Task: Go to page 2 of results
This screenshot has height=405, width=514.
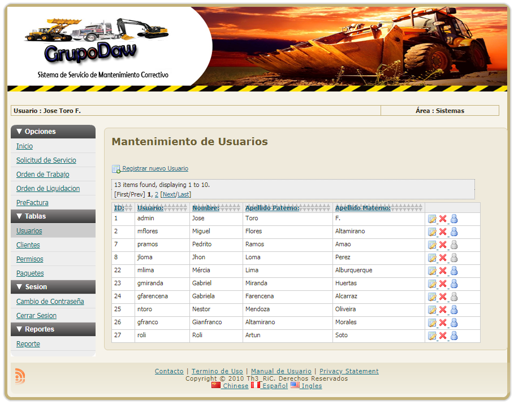Action: coord(157,194)
